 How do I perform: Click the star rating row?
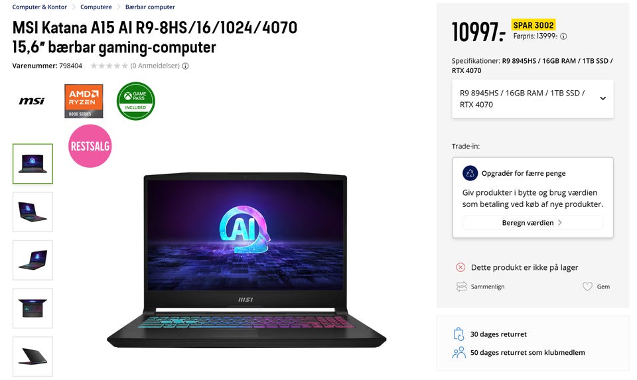109,66
